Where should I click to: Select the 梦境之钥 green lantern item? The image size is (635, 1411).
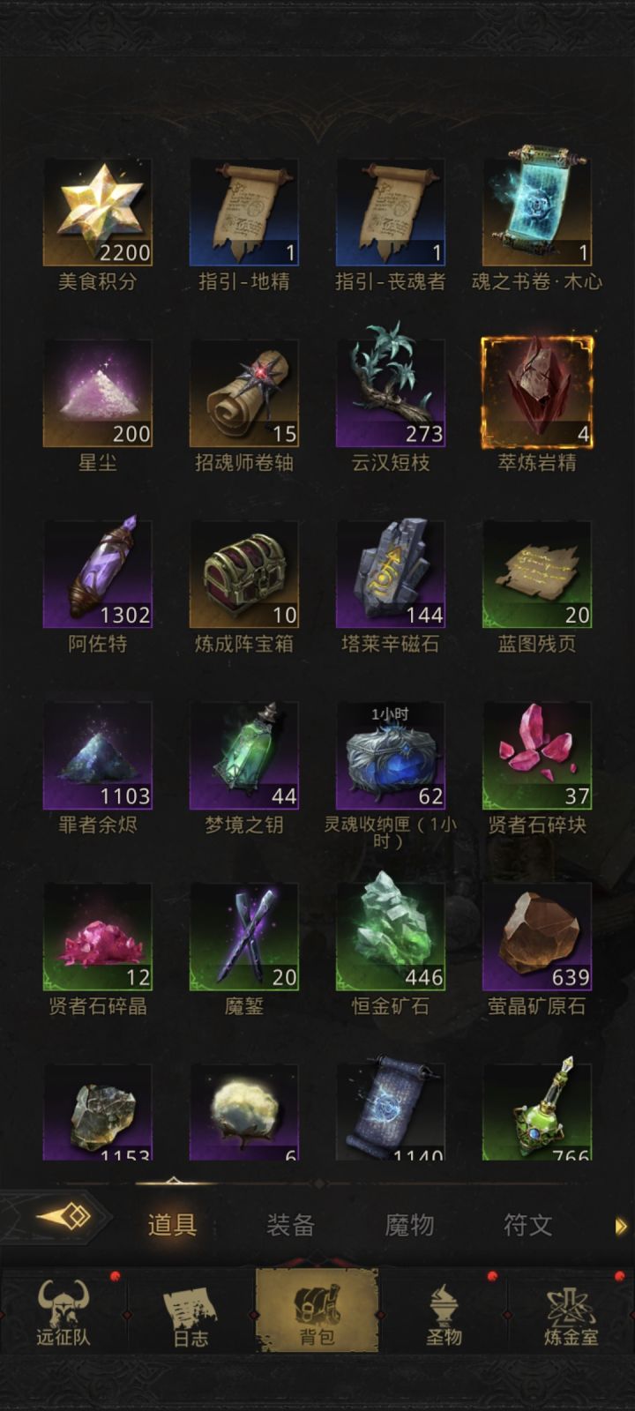pos(244,756)
